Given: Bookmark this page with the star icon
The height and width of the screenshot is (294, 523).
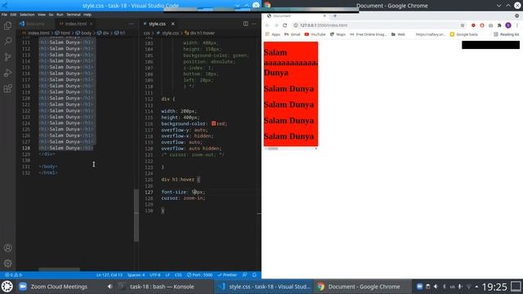Looking at the screenshot, I should click(x=463, y=25).
